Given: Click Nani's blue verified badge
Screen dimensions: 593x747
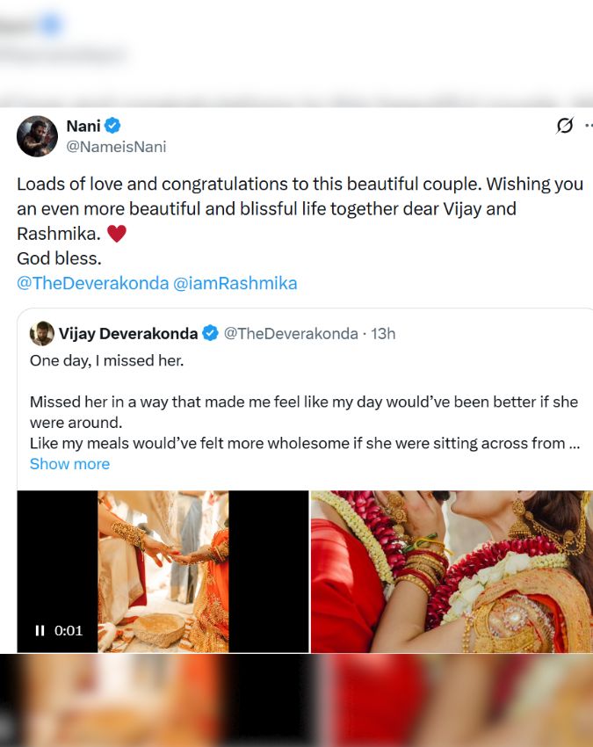Looking at the screenshot, I should (x=113, y=125).
